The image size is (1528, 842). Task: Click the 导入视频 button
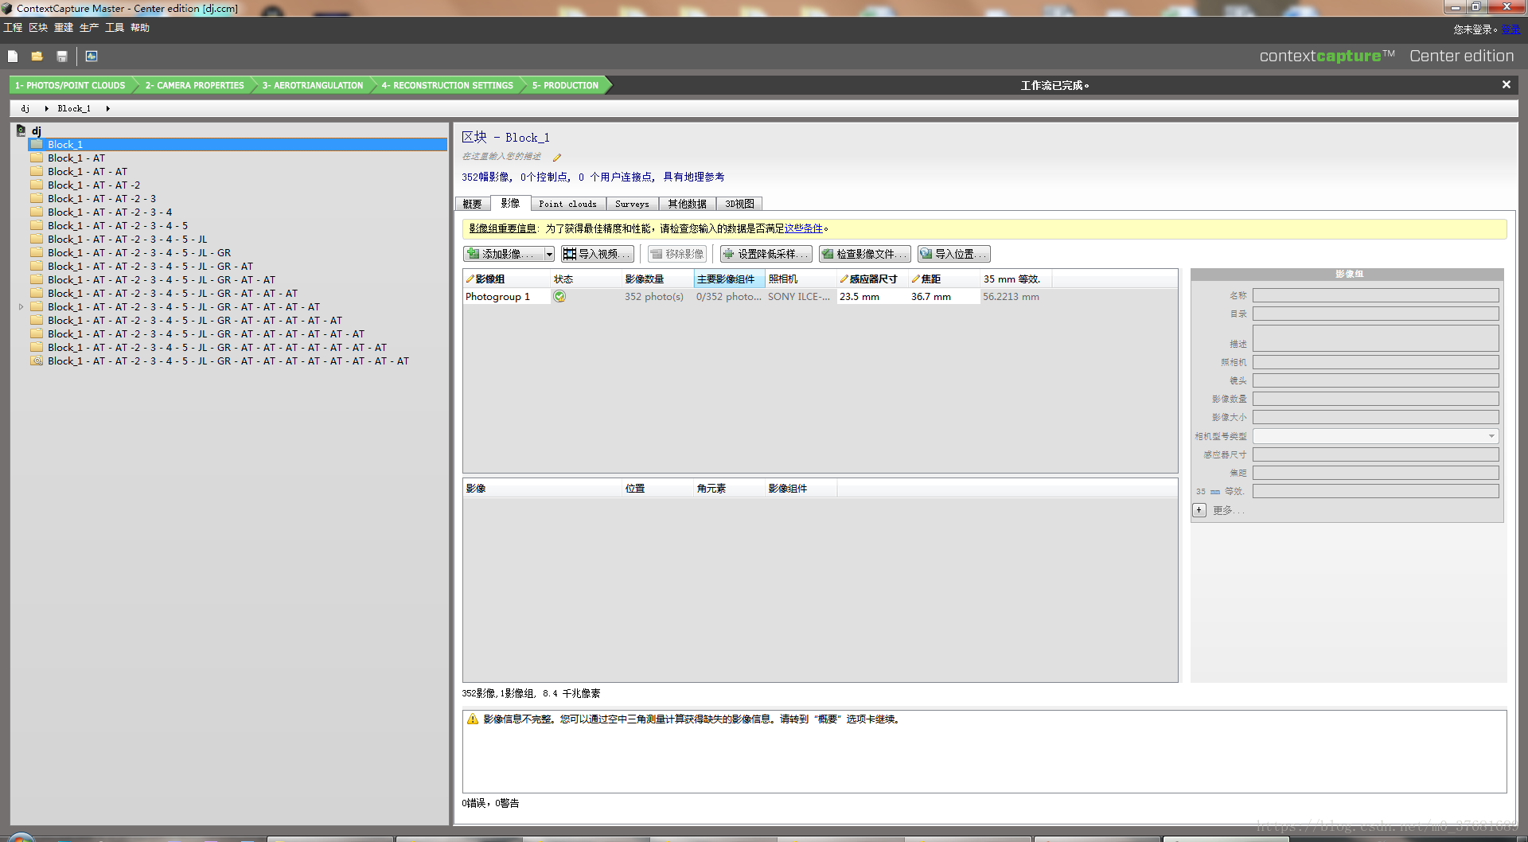[597, 254]
